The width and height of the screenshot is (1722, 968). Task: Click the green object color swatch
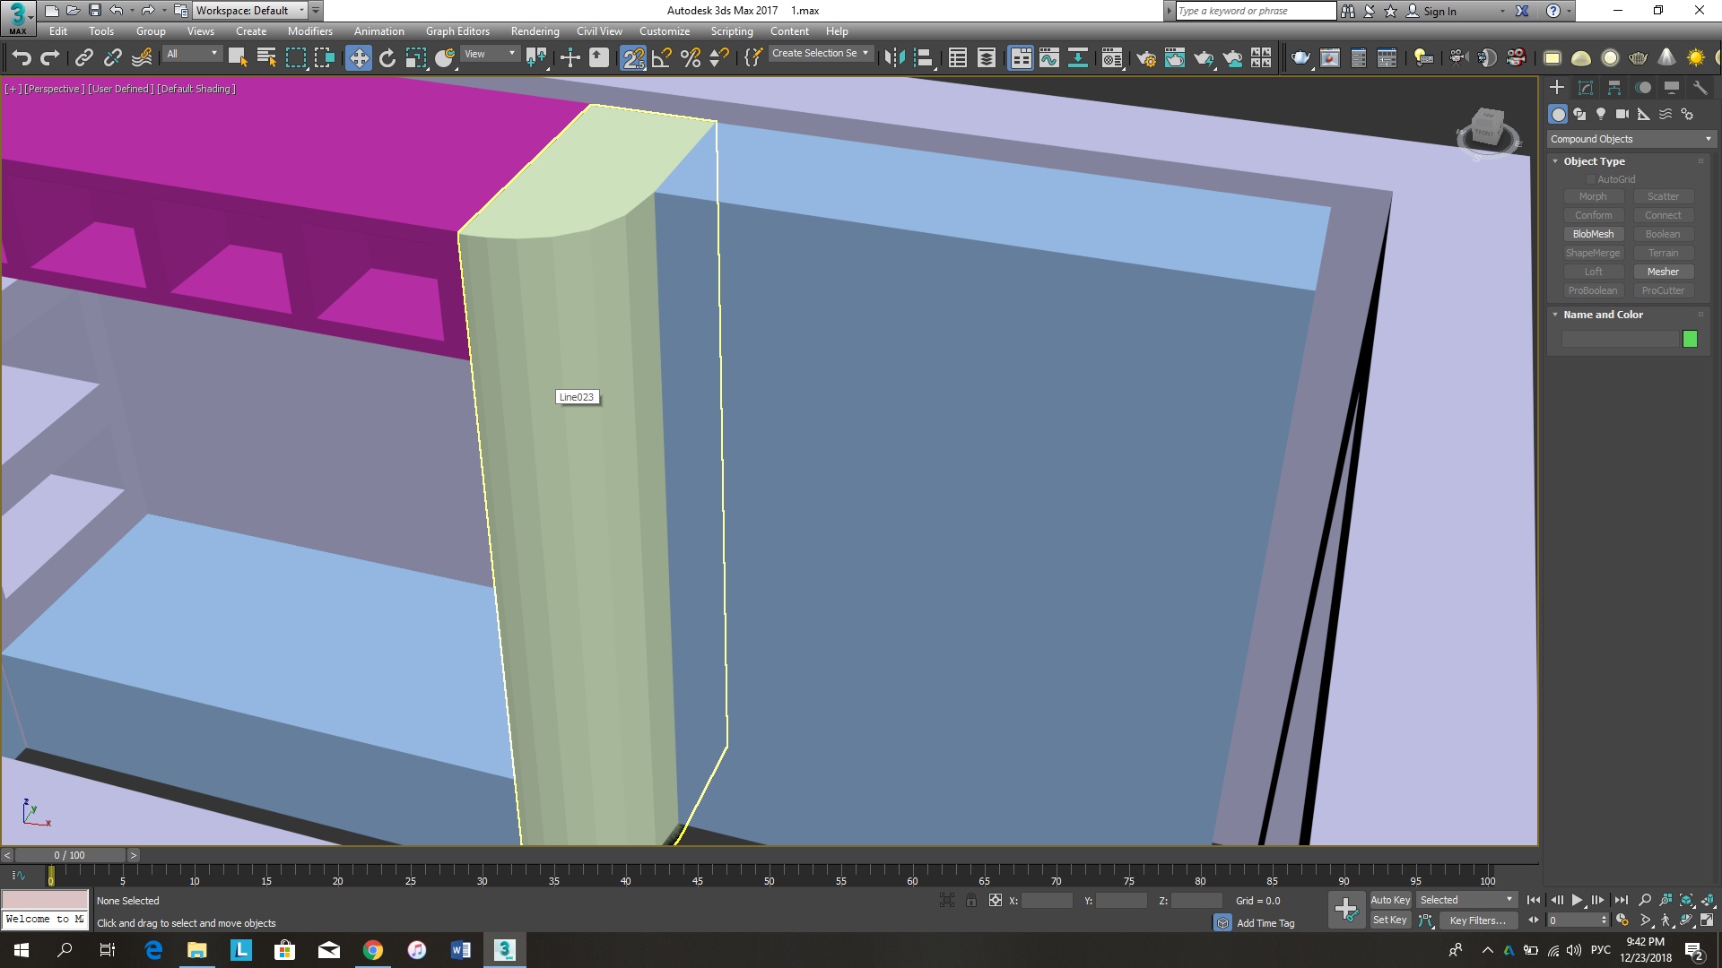pos(1690,339)
